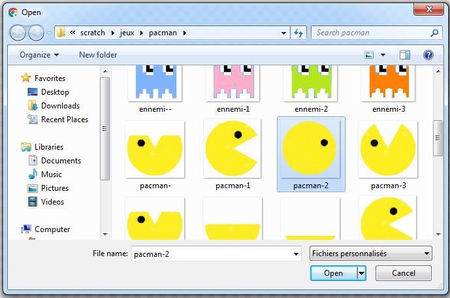Click the Forward navigation arrow
Screen dimensions: 450x298
(x=36, y=33)
